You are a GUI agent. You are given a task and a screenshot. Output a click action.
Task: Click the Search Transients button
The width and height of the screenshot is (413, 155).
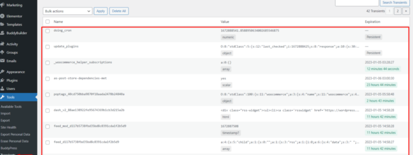[394, 3]
